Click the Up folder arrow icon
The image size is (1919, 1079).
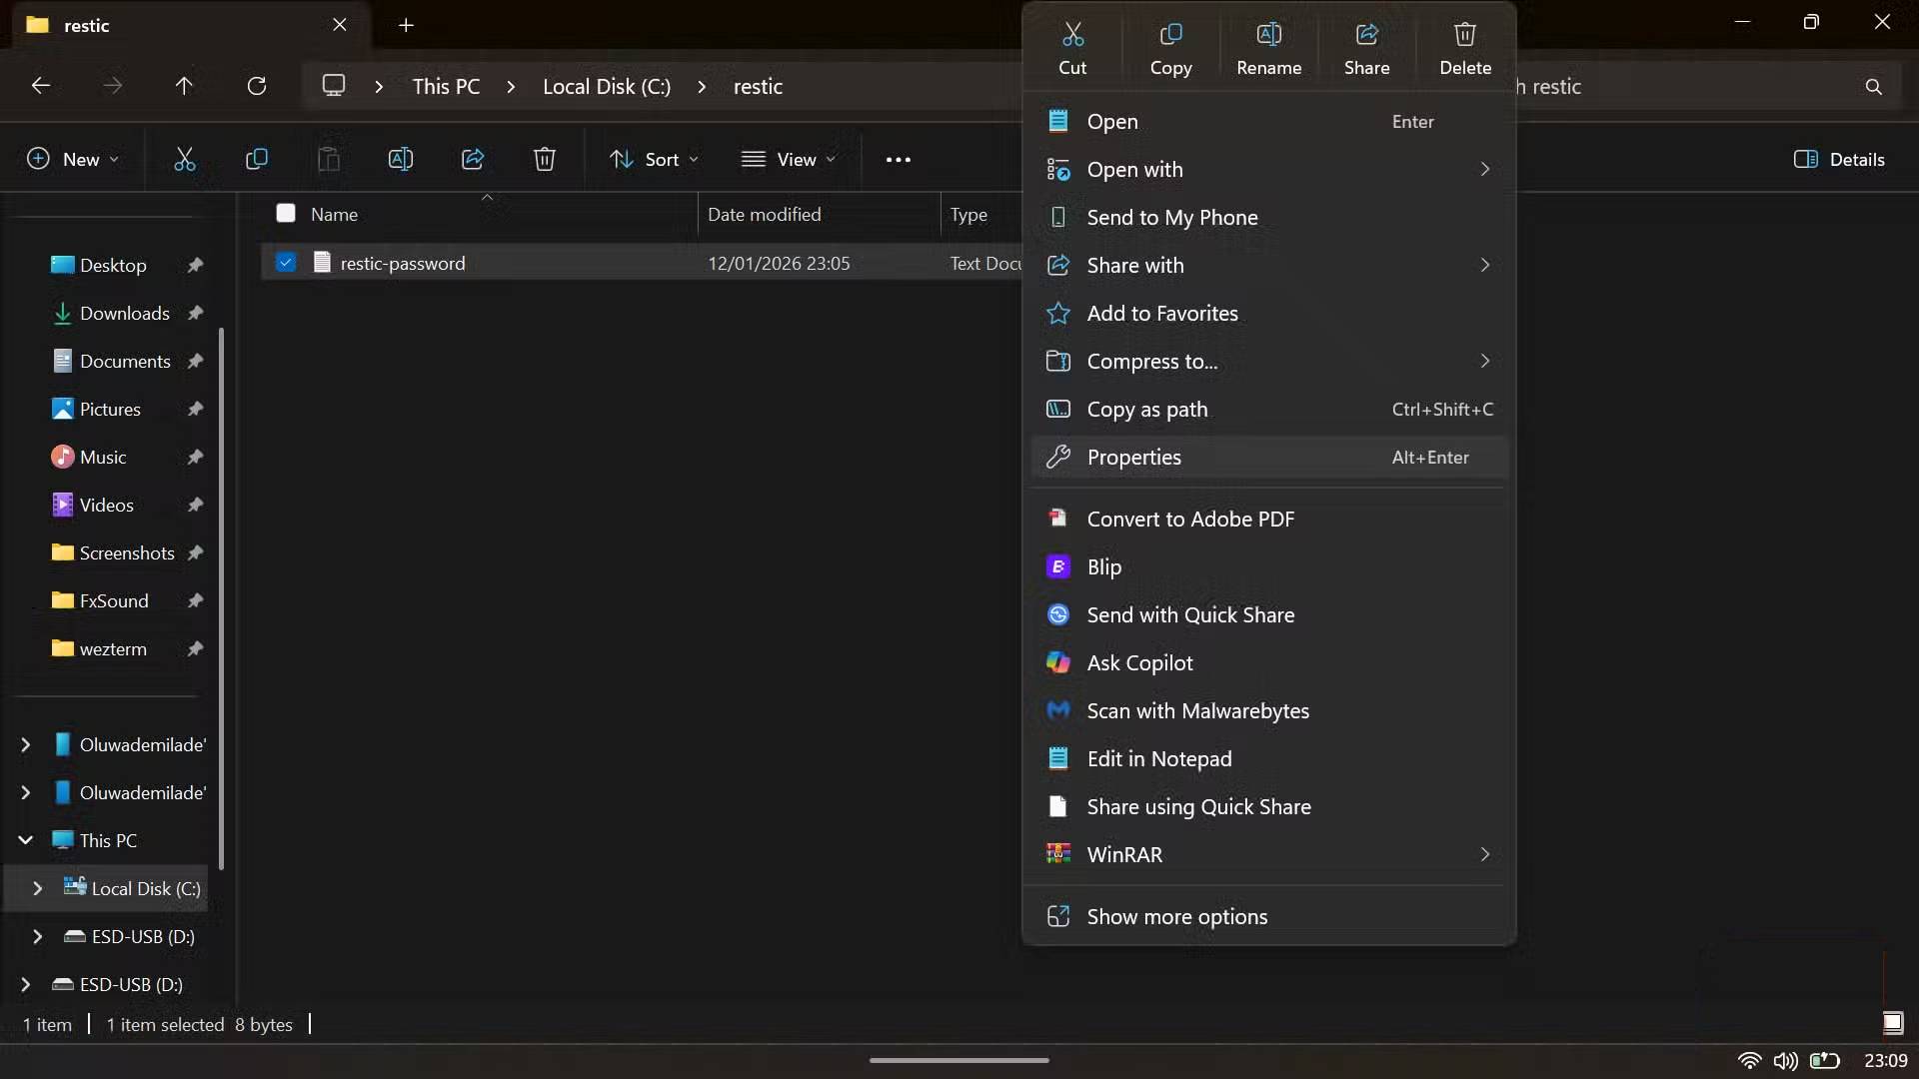[184, 86]
